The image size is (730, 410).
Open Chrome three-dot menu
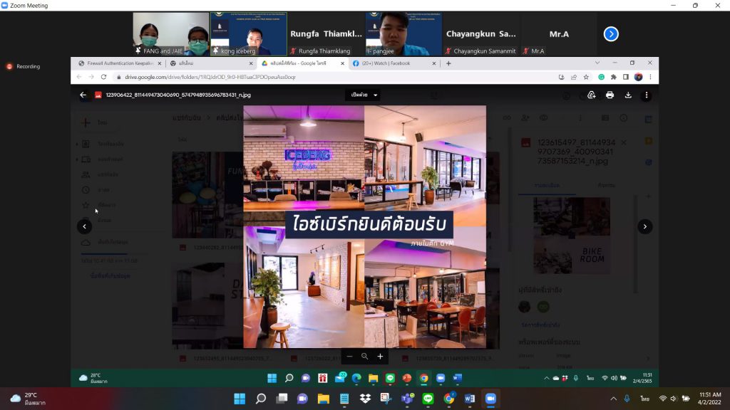[650, 77]
